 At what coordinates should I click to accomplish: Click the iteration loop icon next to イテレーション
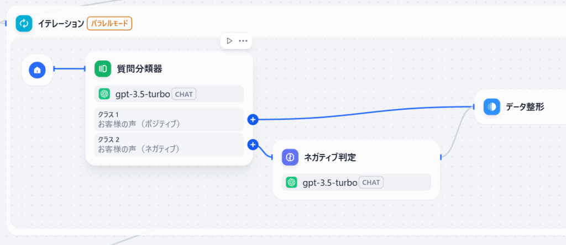click(24, 24)
